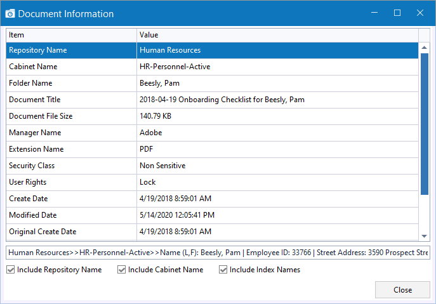Click the Lock value cell
Screen dimensions: 436x304
click(277, 182)
